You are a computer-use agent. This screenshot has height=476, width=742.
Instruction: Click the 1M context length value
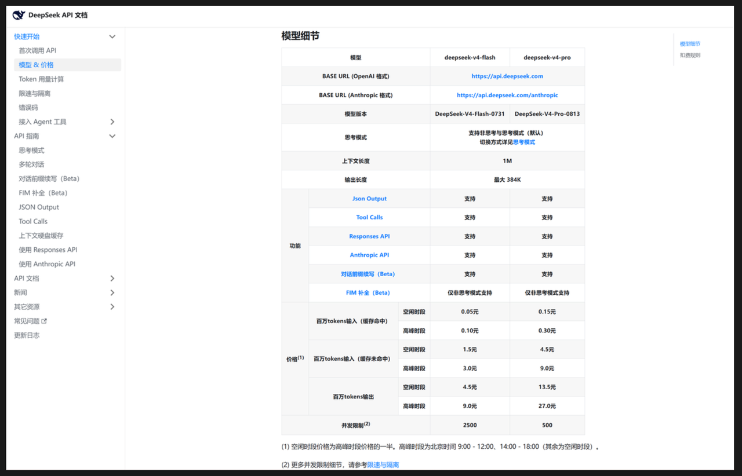(x=507, y=161)
